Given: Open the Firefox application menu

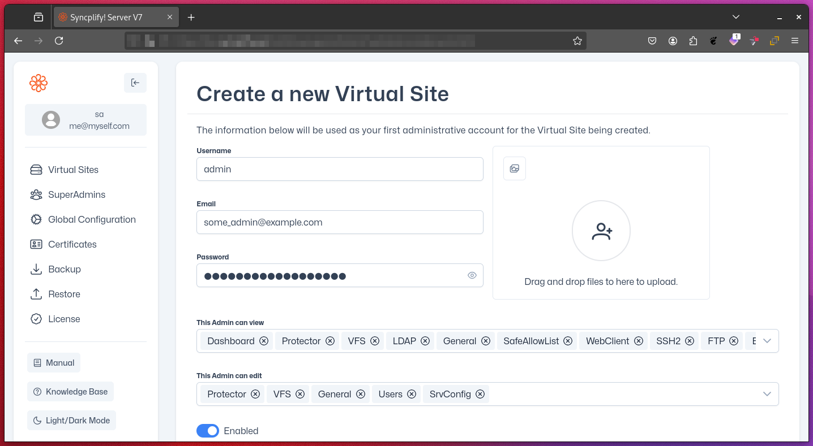Looking at the screenshot, I should click(x=795, y=41).
